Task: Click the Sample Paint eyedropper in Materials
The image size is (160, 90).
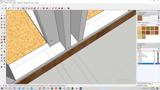Action: click(158, 22)
